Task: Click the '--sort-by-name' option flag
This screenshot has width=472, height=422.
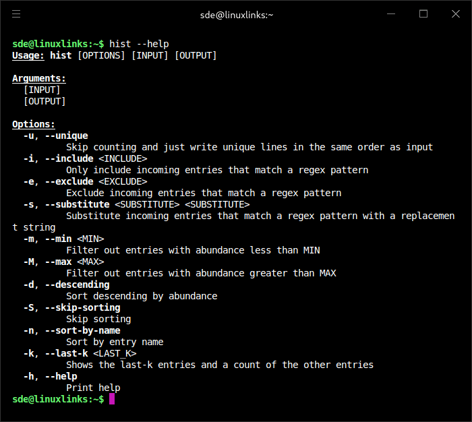Action: pos(82,330)
